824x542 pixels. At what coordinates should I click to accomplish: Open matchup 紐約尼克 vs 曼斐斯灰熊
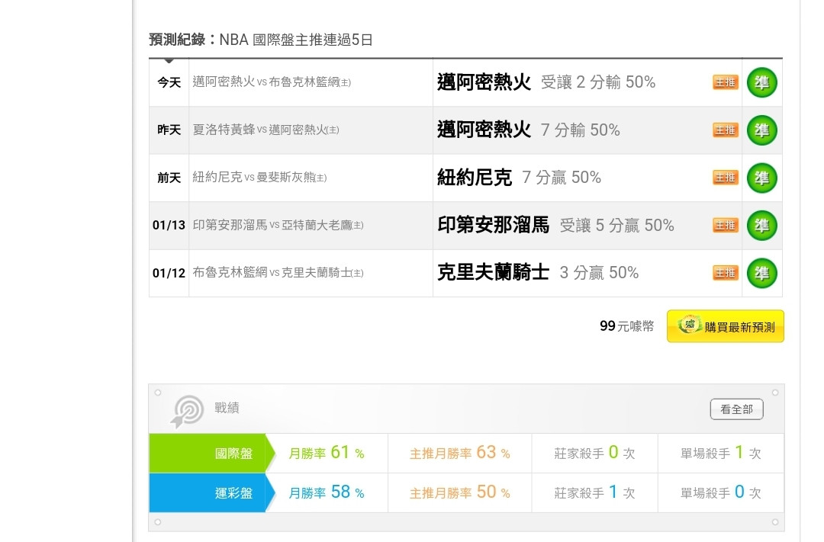[x=259, y=178]
